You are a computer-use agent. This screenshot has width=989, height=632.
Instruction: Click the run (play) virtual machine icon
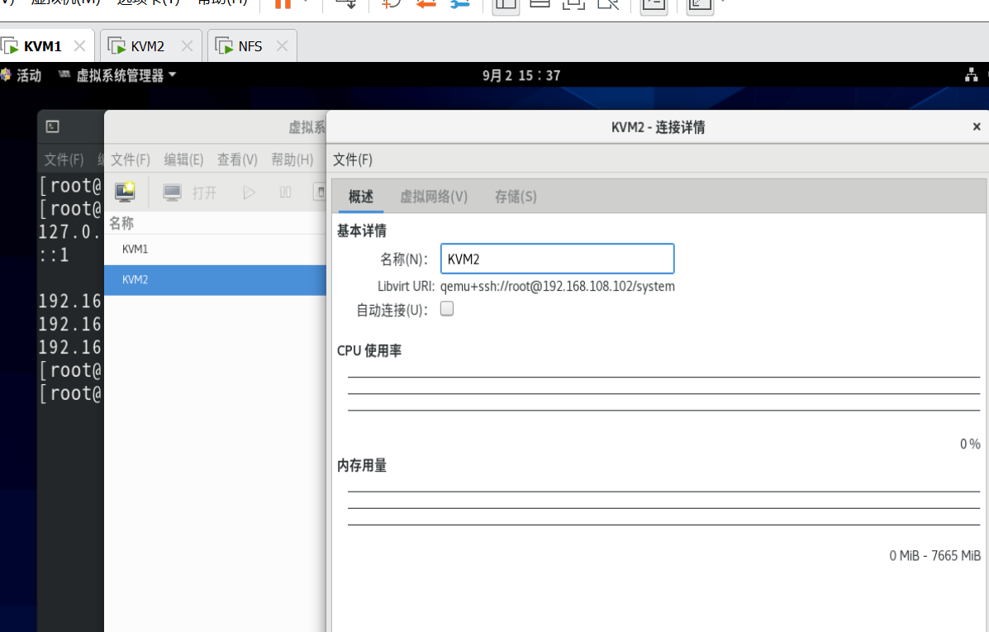click(249, 192)
